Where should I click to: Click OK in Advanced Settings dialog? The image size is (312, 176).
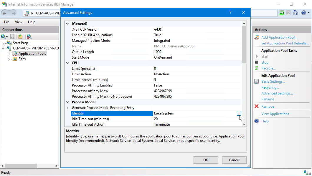(206, 160)
